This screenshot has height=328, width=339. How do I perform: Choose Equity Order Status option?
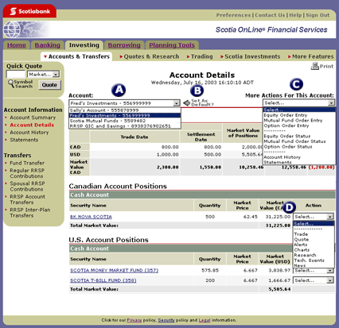(x=287, y=136)
